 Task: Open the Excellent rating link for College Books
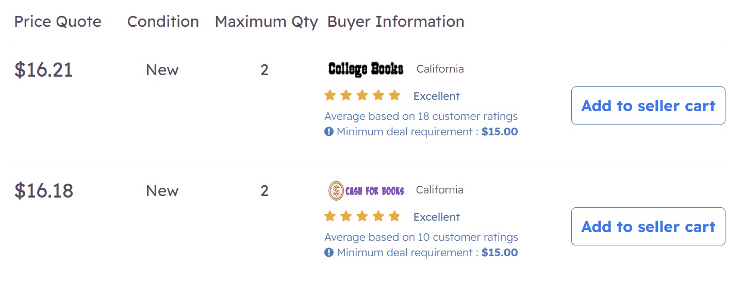click(437, 96)
